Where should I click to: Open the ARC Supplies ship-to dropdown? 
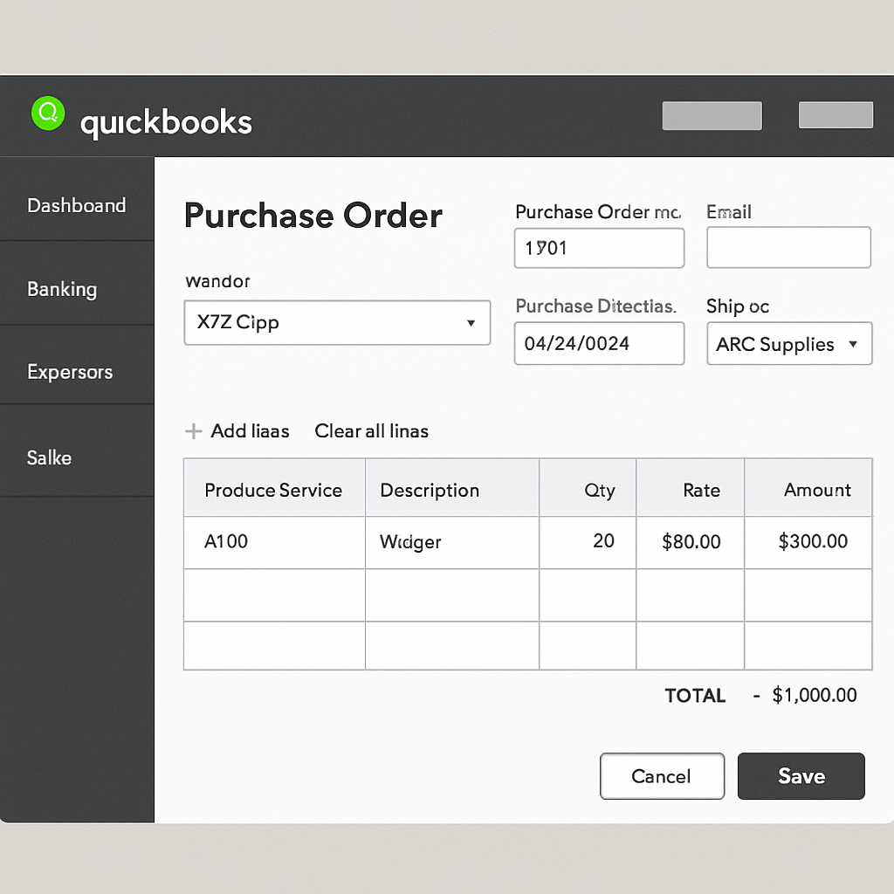click(x=789, y=343)
